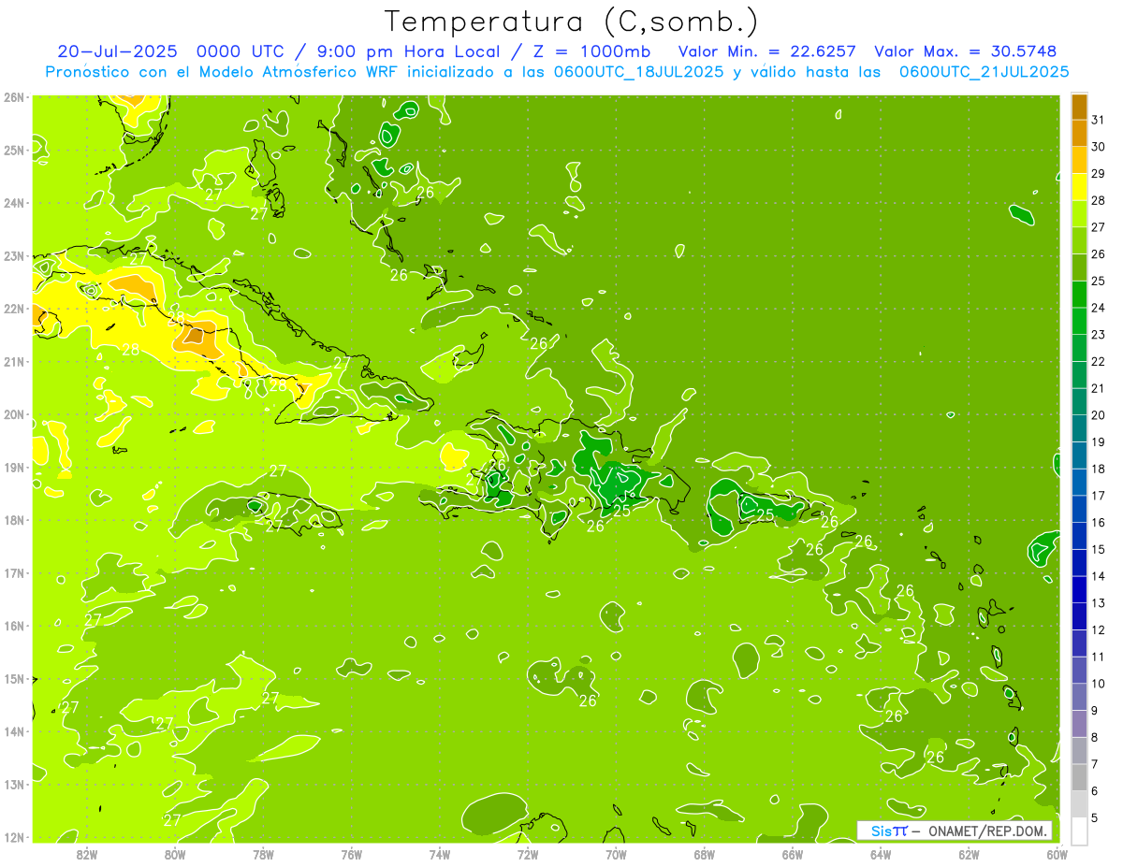Click the "20" colorbar label

1099,414
